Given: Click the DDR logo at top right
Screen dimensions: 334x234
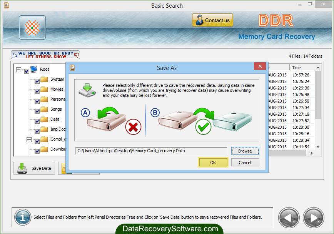Looking at the screenshot, I should [x=276, y=21].
